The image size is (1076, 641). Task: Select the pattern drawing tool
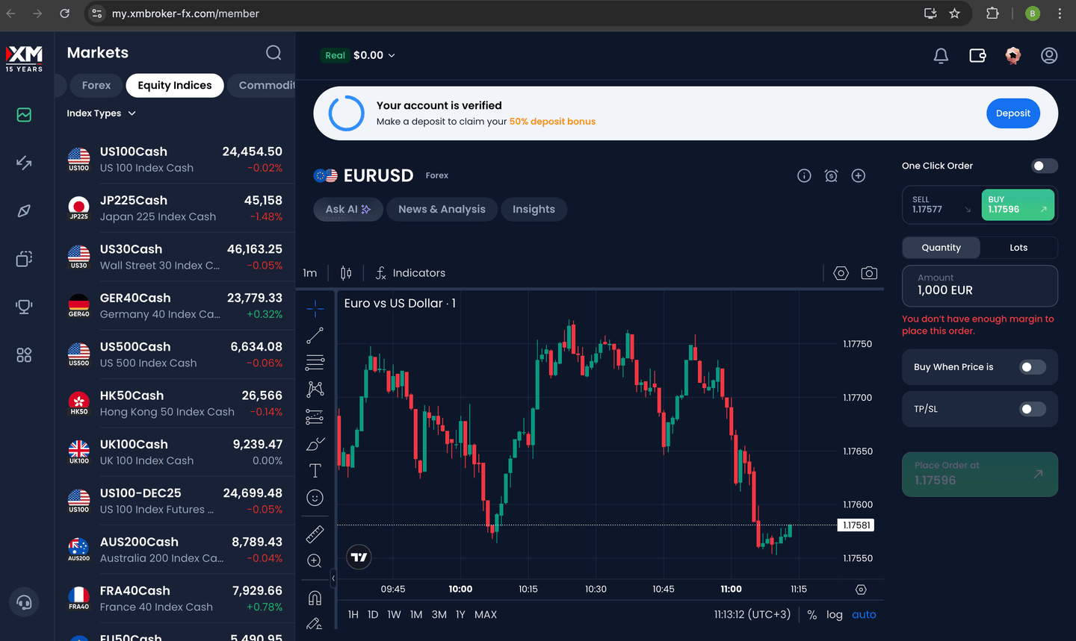click(315, 390)
